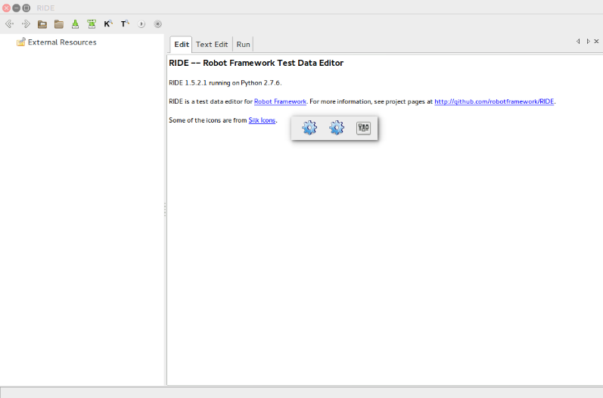This screenshot has width=603, height=398.
Task: Click the gear icon beside the sliders icon
Action: tap(337, 128)
